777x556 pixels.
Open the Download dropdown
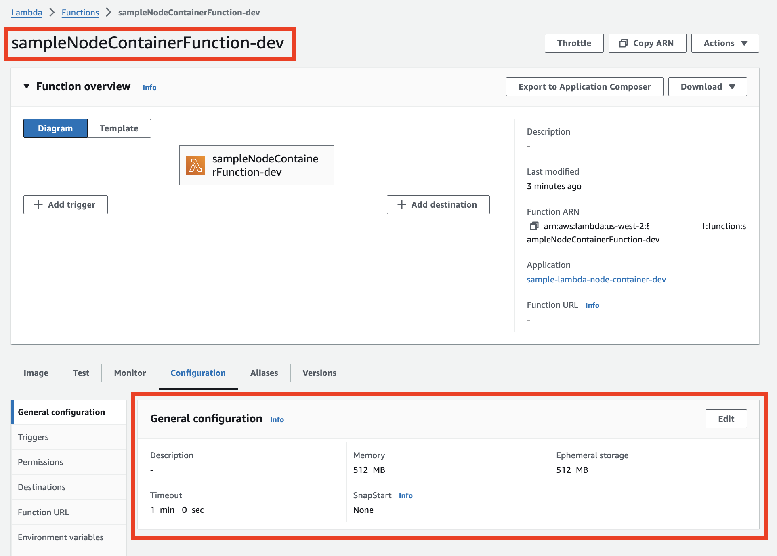pyautogui.click(x=707, y=86)
